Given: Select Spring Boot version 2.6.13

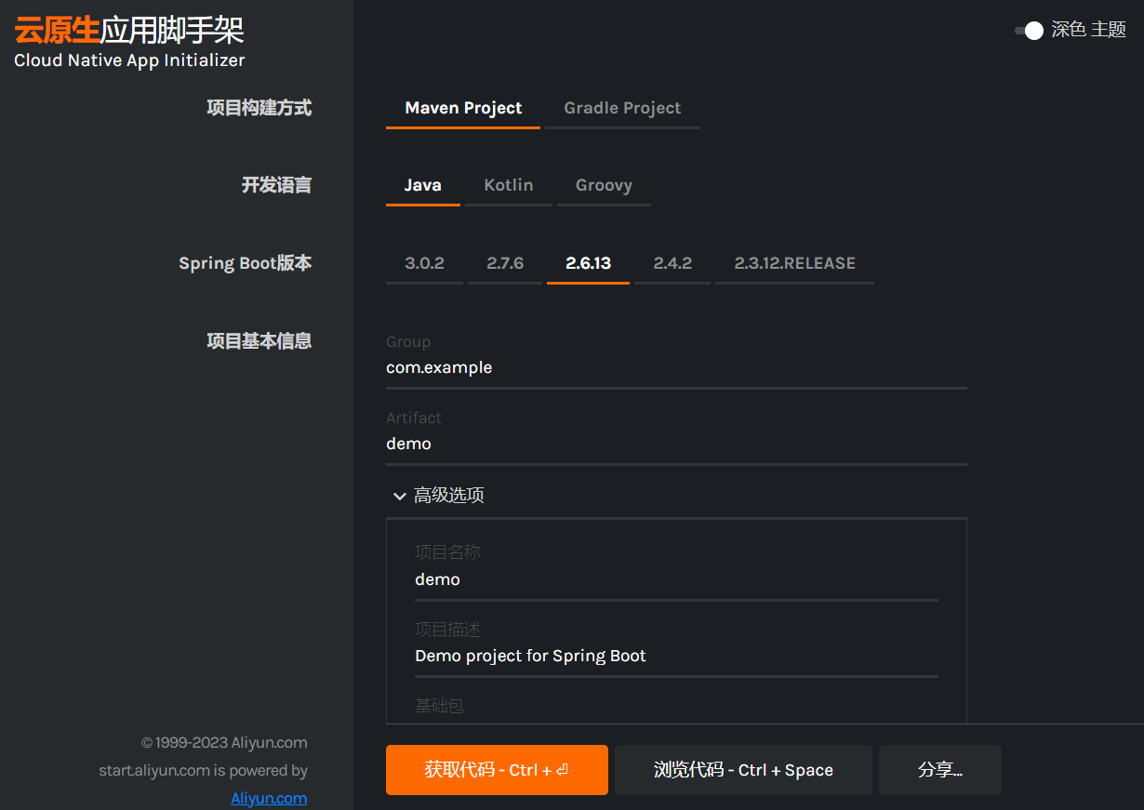Looking at the screenshot, I should point(588,263).
